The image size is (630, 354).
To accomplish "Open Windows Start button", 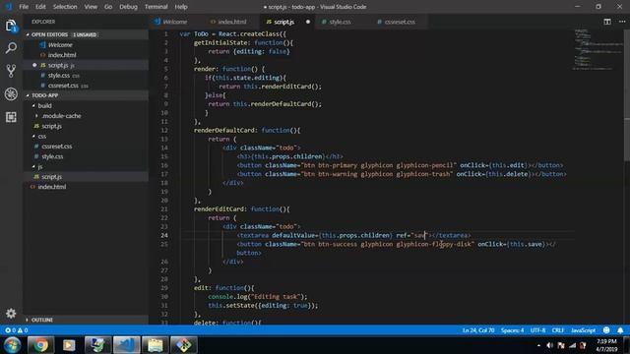I will pyautogui.click(x=12, y=345).
